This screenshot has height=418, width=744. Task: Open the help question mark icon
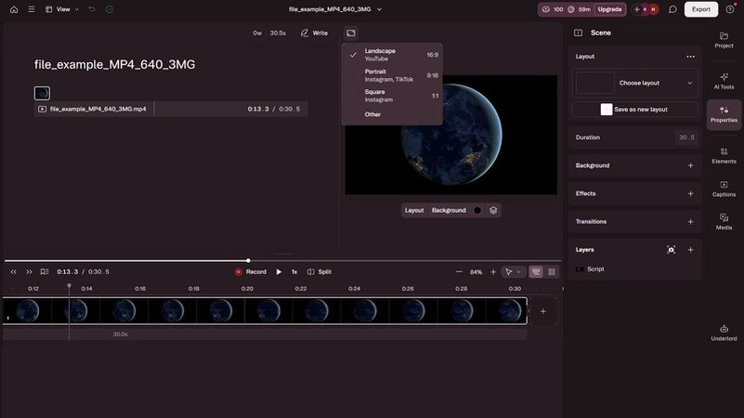(x=730, y=9)
